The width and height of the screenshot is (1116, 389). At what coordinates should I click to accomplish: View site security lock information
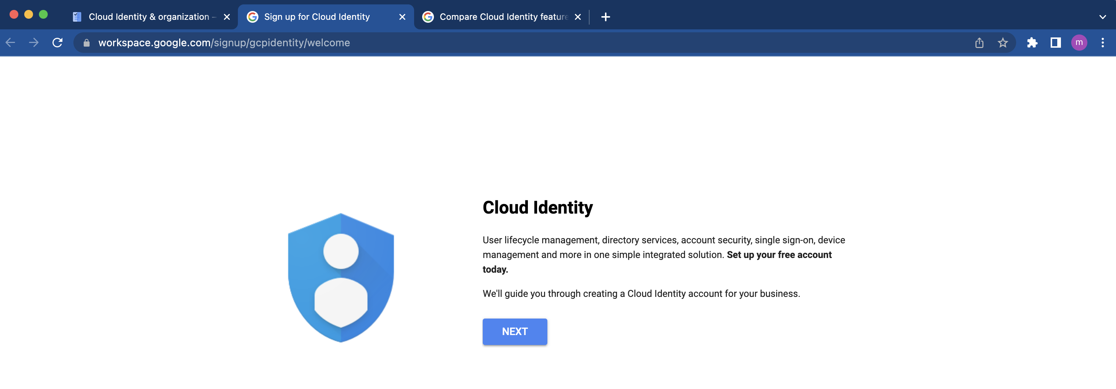coord(87,43)
